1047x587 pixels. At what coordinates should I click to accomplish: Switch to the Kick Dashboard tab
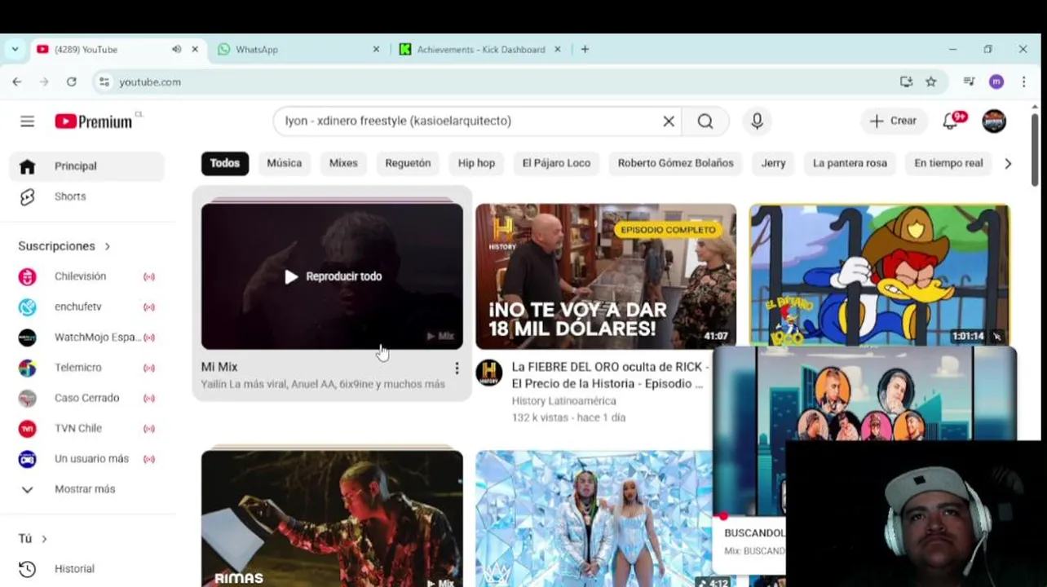480,49
